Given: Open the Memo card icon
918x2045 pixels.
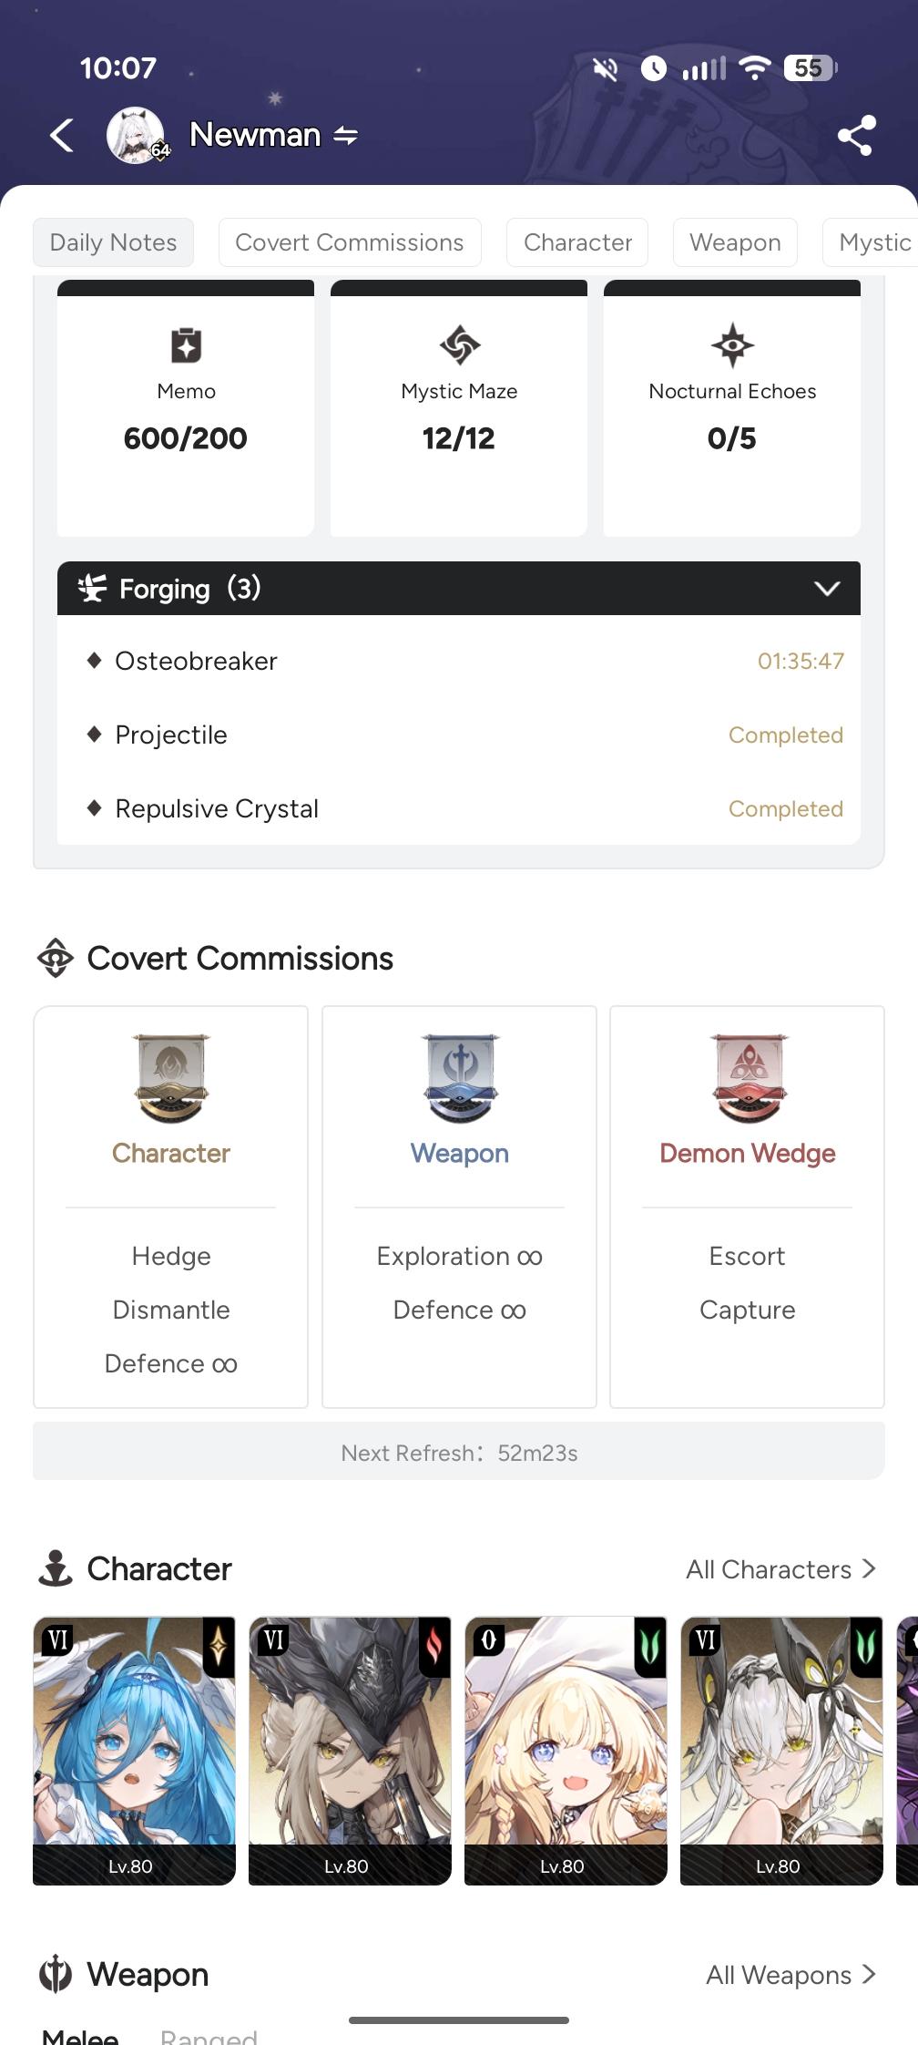Looking at the screenshot, I should tap(186, 345).
